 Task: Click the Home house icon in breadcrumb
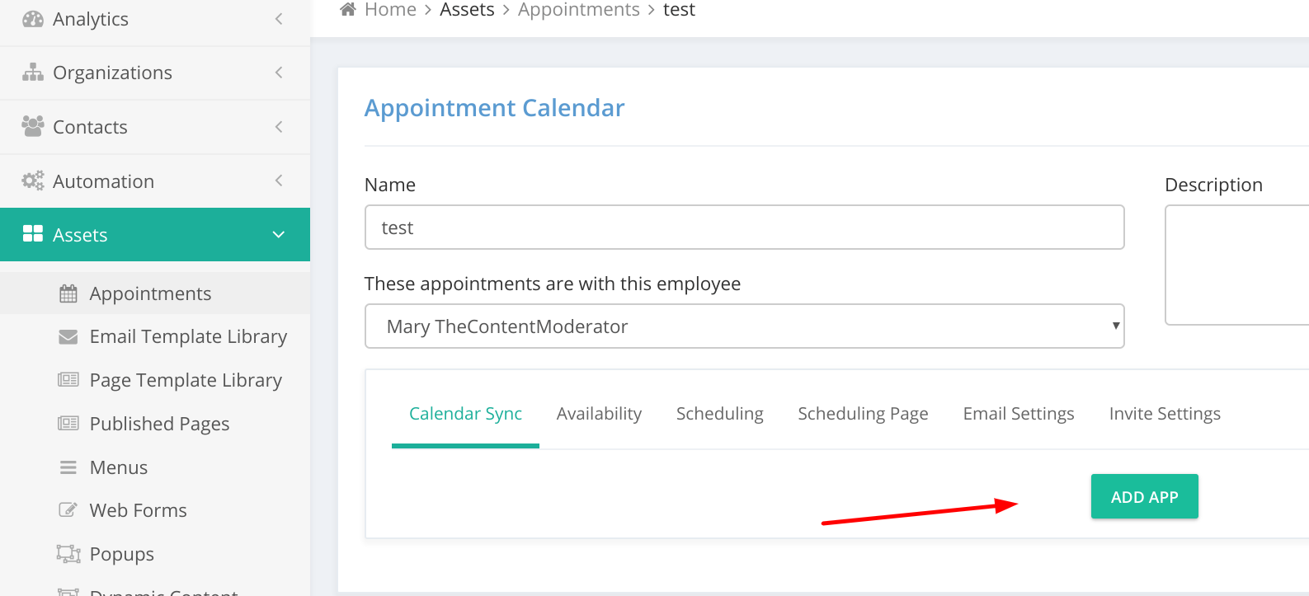pos(348,9)
